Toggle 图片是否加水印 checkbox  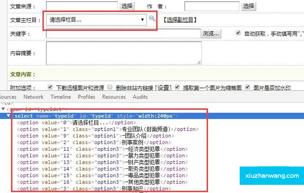click(x=247, y=87)
